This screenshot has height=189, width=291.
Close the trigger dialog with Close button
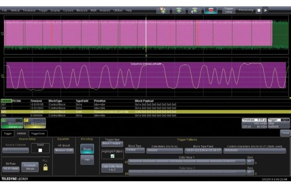click(285, 133)
